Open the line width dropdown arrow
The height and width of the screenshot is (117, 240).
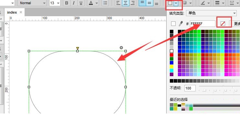pyautogui.click(x=223, y=3)
